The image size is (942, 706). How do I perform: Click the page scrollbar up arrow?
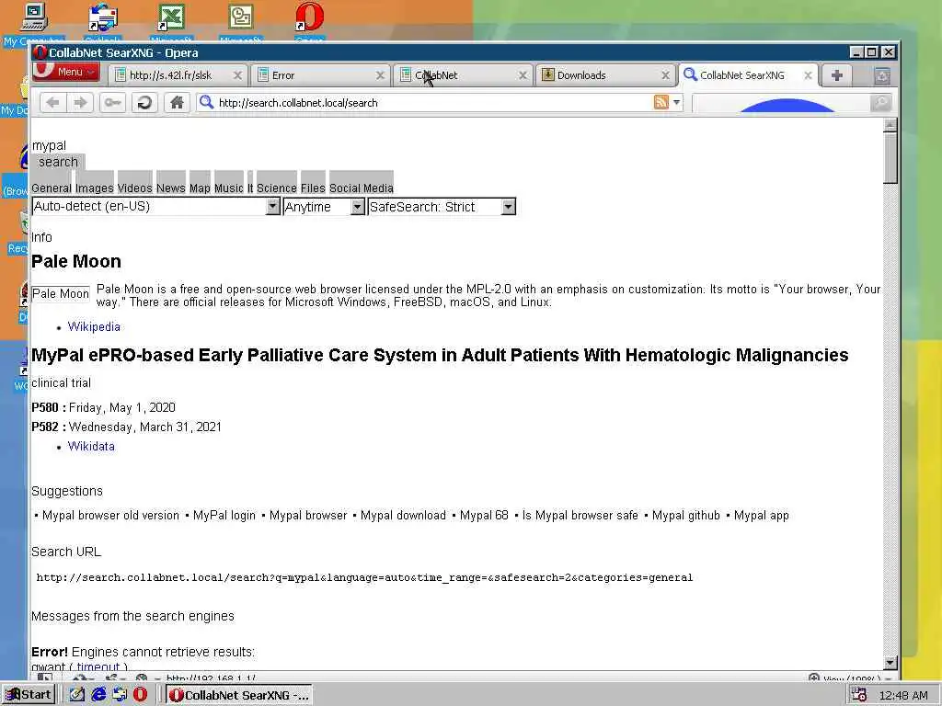pos(890,125)
